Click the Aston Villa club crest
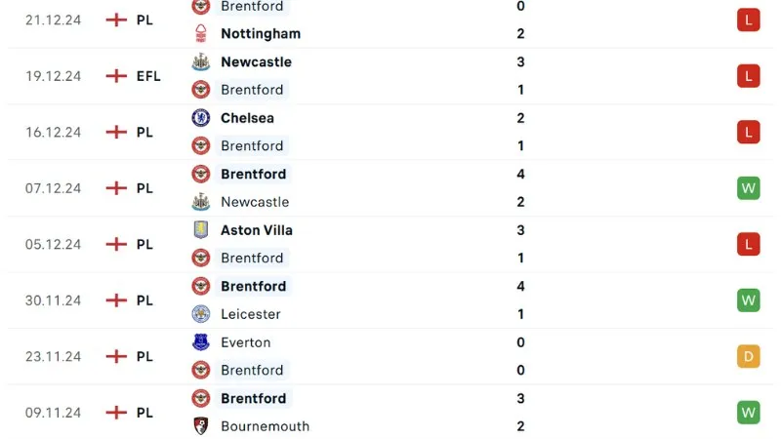The height and width of the screenshot is (439, 781). pyautogui.click(x=201, y=230)
